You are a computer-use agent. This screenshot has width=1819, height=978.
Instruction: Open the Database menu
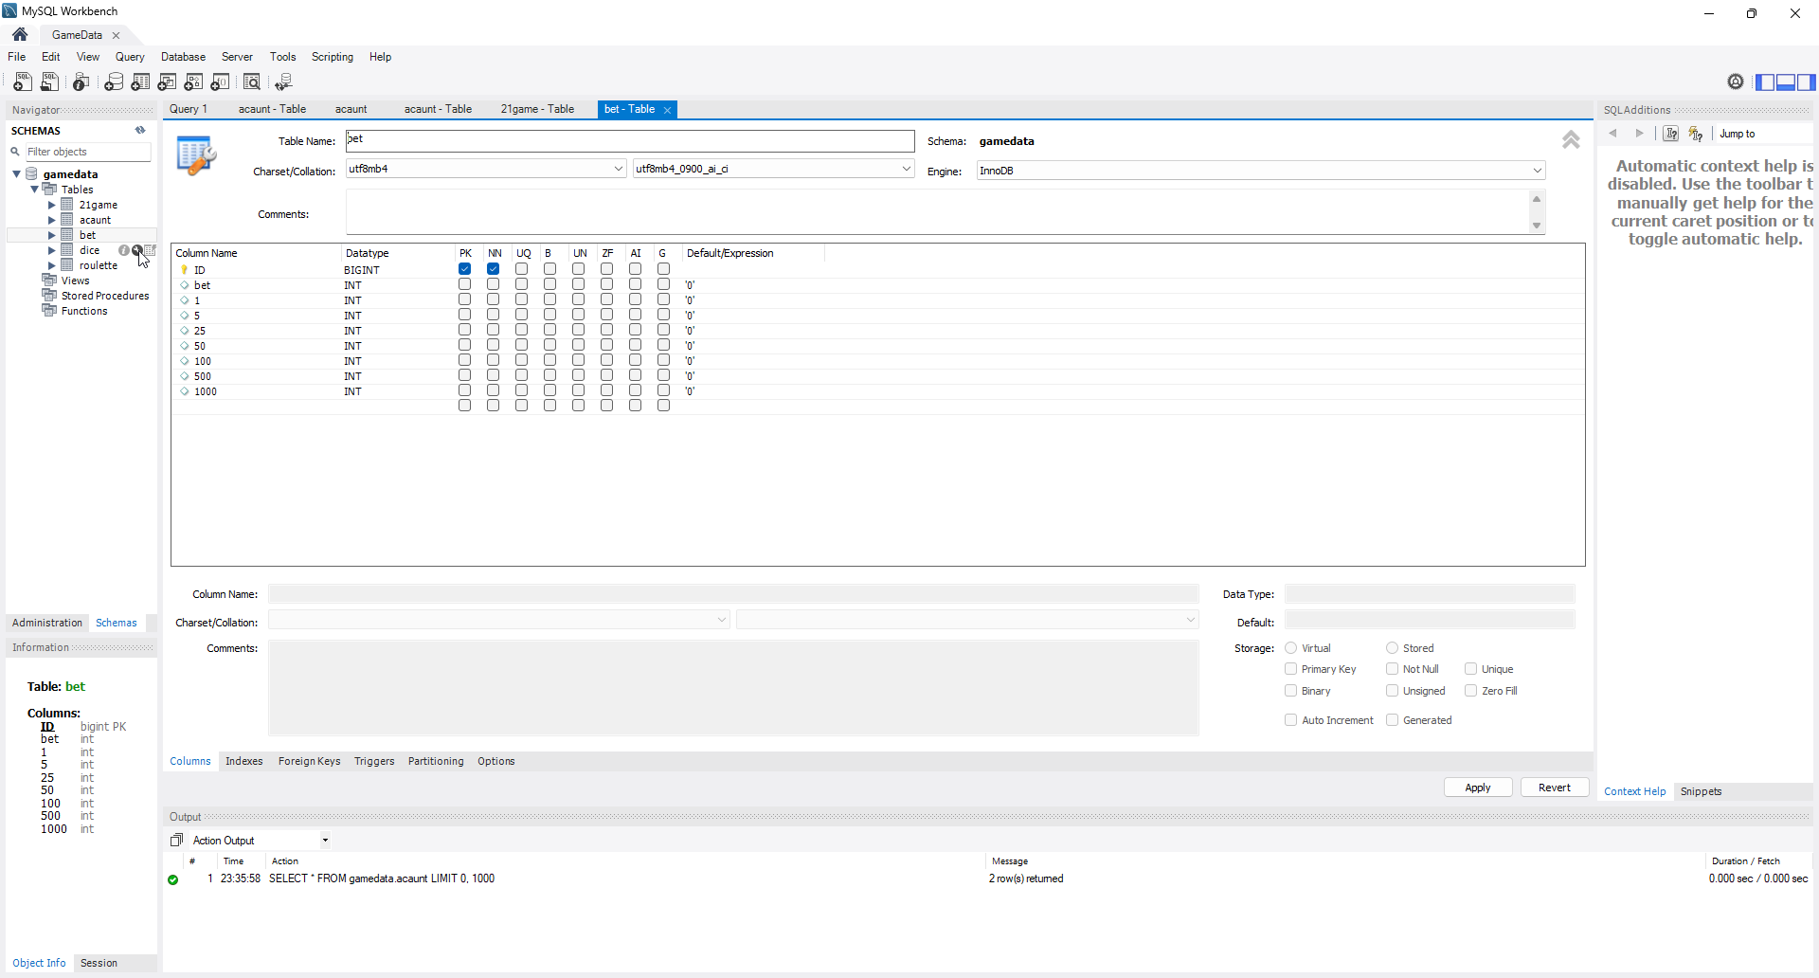[183, 57]
